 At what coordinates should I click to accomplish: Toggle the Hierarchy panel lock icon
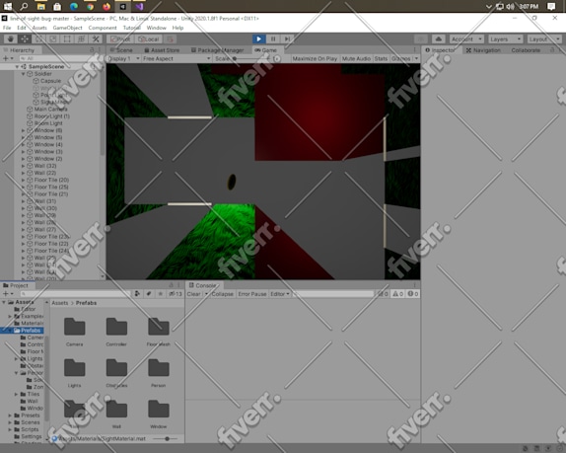92,50
